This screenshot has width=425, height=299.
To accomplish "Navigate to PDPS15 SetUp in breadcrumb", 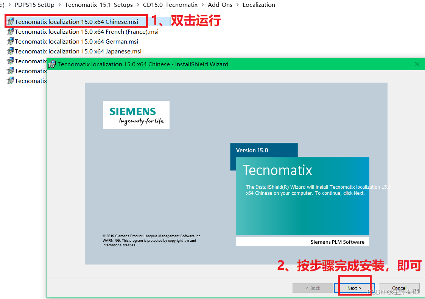I will coord(34,5).
